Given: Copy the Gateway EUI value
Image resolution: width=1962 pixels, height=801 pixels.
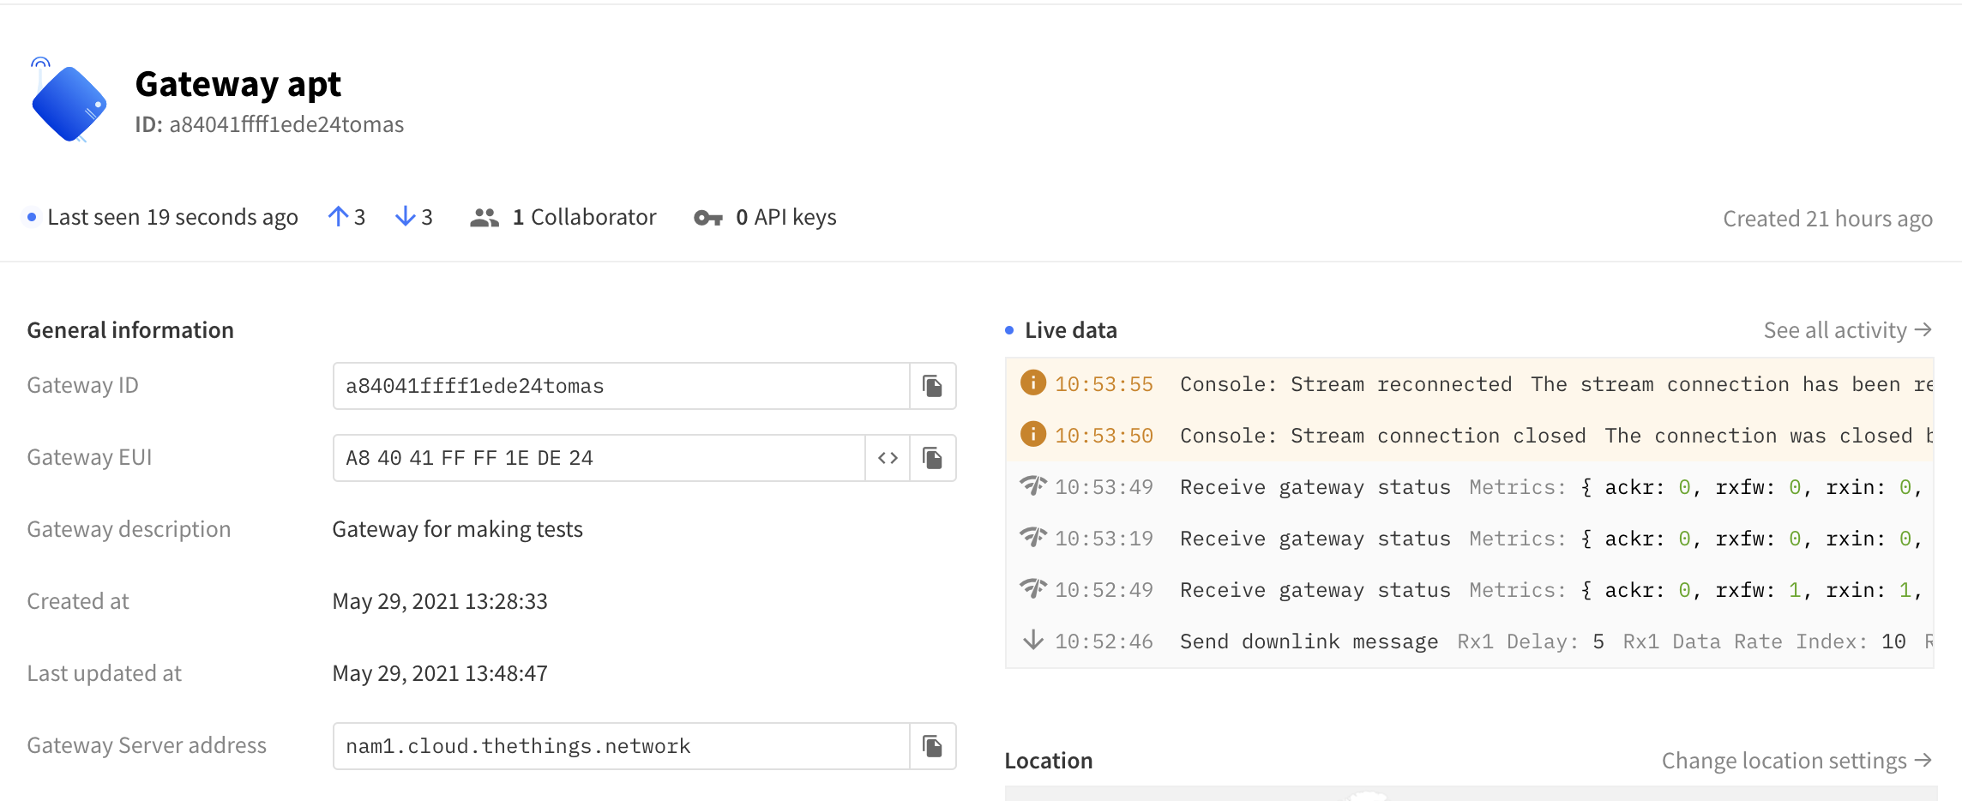Looking at the screenshot, I should [932, 458].
